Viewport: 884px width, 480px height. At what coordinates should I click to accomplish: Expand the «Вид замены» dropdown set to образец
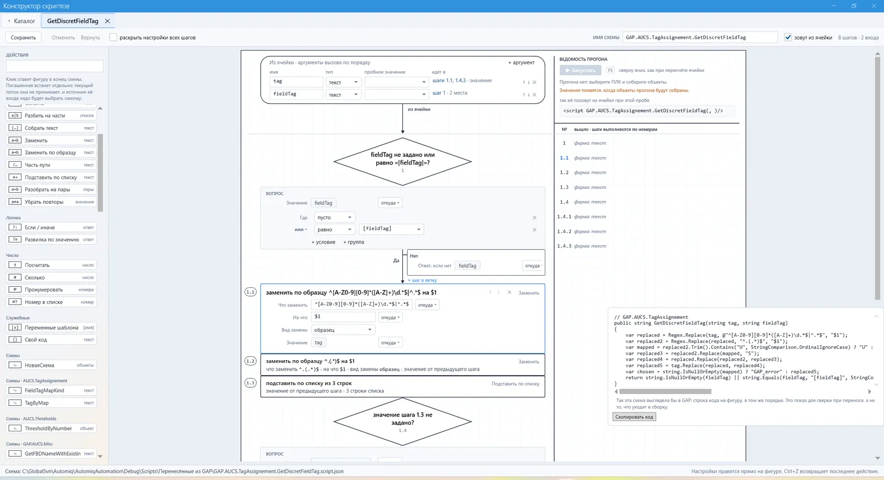[343, 330]
